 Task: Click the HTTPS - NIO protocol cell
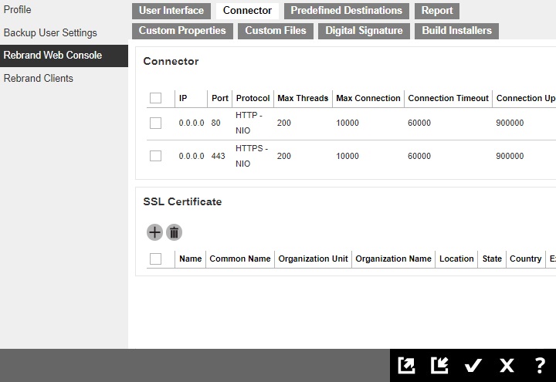coord(252,156)
